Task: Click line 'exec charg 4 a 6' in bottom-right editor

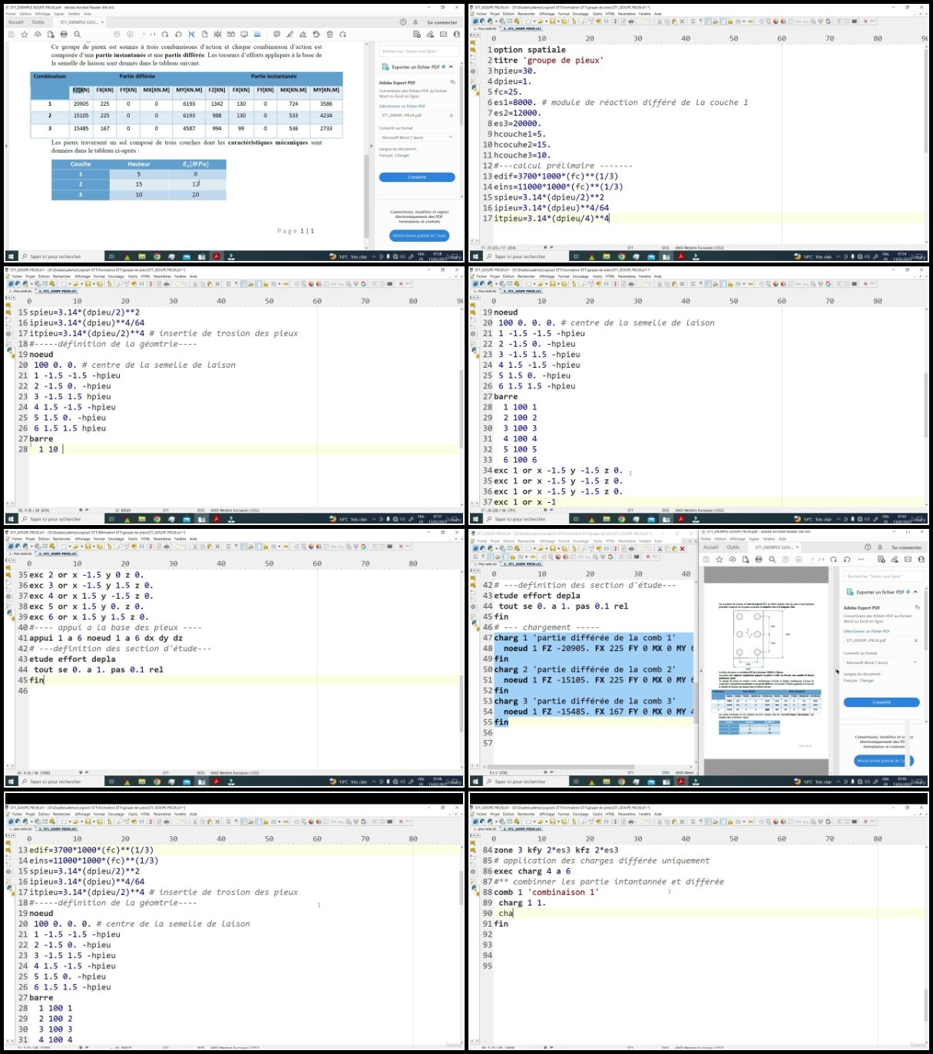Action: point(532,871)
